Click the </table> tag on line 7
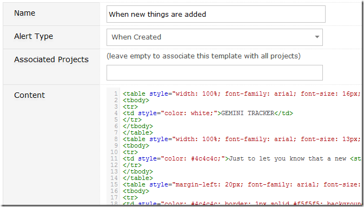Image resolution: width=364 pixels, height=207 pixels. [x=138, y=133]
